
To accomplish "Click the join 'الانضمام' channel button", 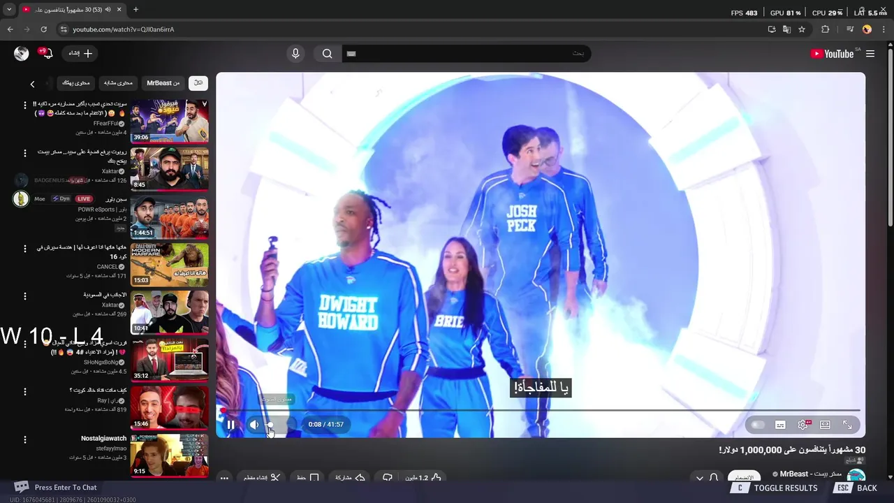I will (x=744, y=477).
